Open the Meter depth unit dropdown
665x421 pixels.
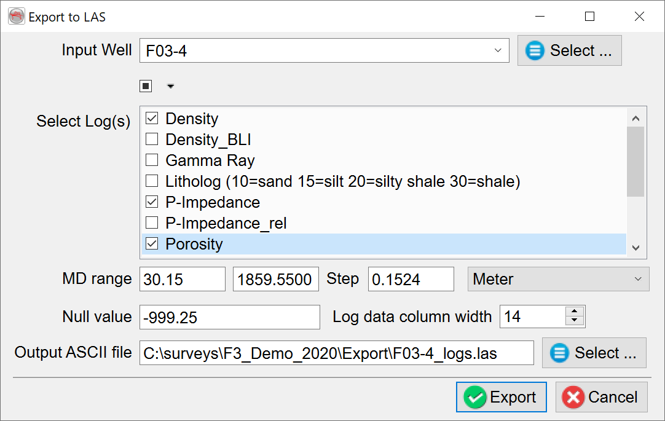point(558,279)
